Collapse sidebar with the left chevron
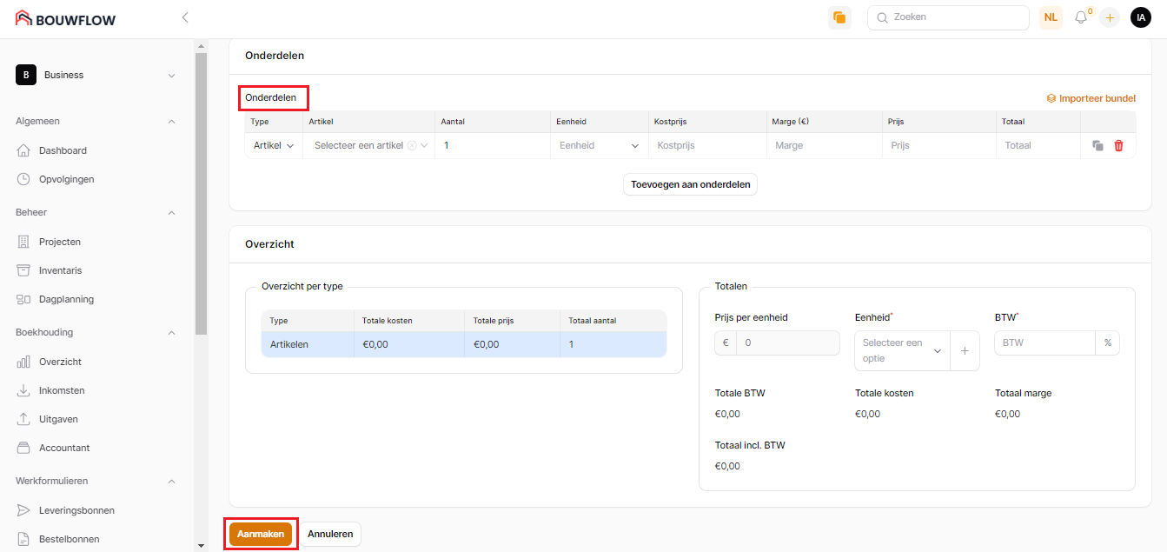Image resolution: width=1167 pixels, height=552 pixels. [185, 17]
